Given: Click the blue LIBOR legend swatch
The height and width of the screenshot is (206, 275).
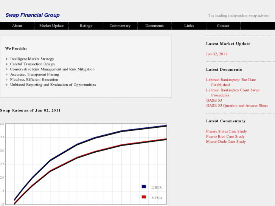Looking at the screenshot, I should [x=144, y=187].
